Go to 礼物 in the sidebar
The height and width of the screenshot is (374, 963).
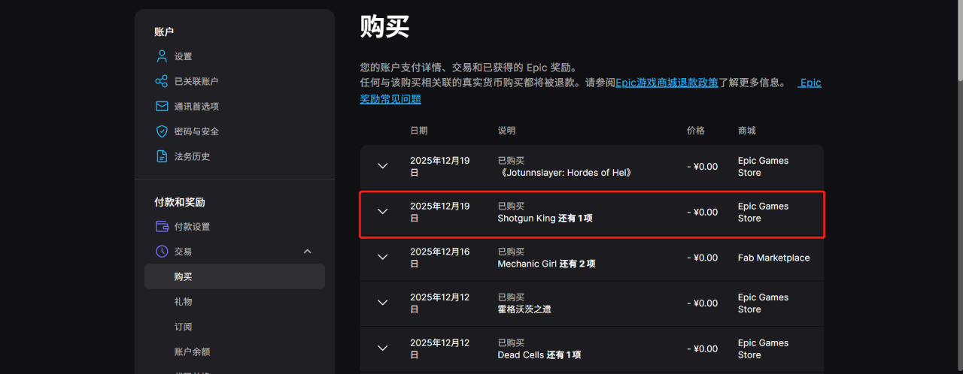183,301
